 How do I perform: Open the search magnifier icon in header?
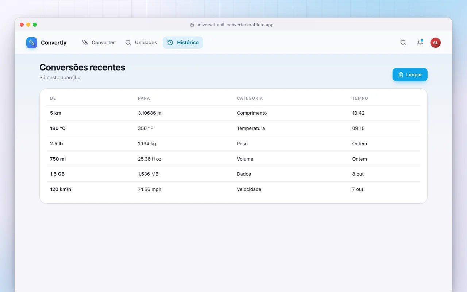[403, 43]
